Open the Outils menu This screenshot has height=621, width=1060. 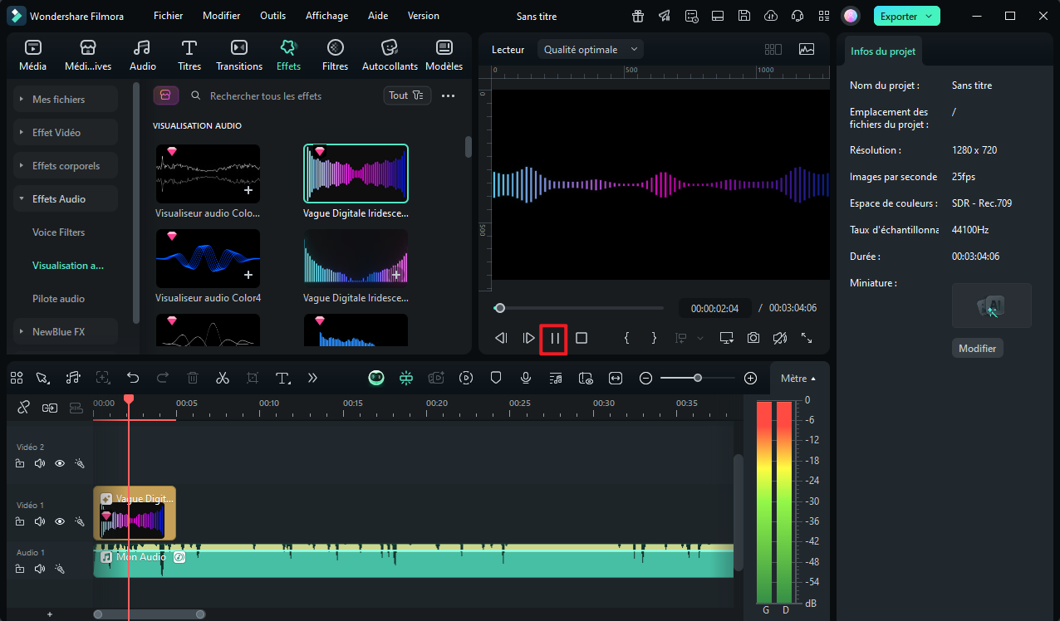tap(272, 16)
